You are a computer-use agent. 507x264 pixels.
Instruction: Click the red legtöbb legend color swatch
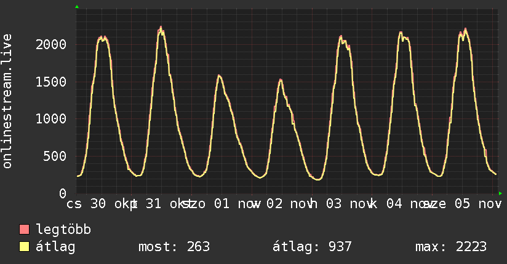coord(25,230)
